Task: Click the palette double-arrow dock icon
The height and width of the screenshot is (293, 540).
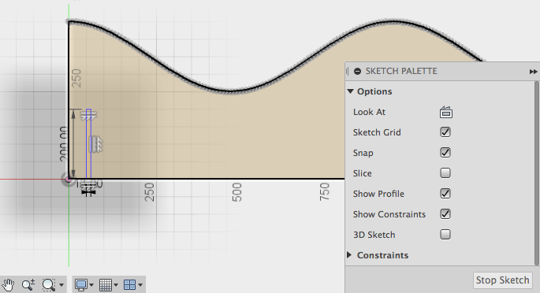Action: 533,72
